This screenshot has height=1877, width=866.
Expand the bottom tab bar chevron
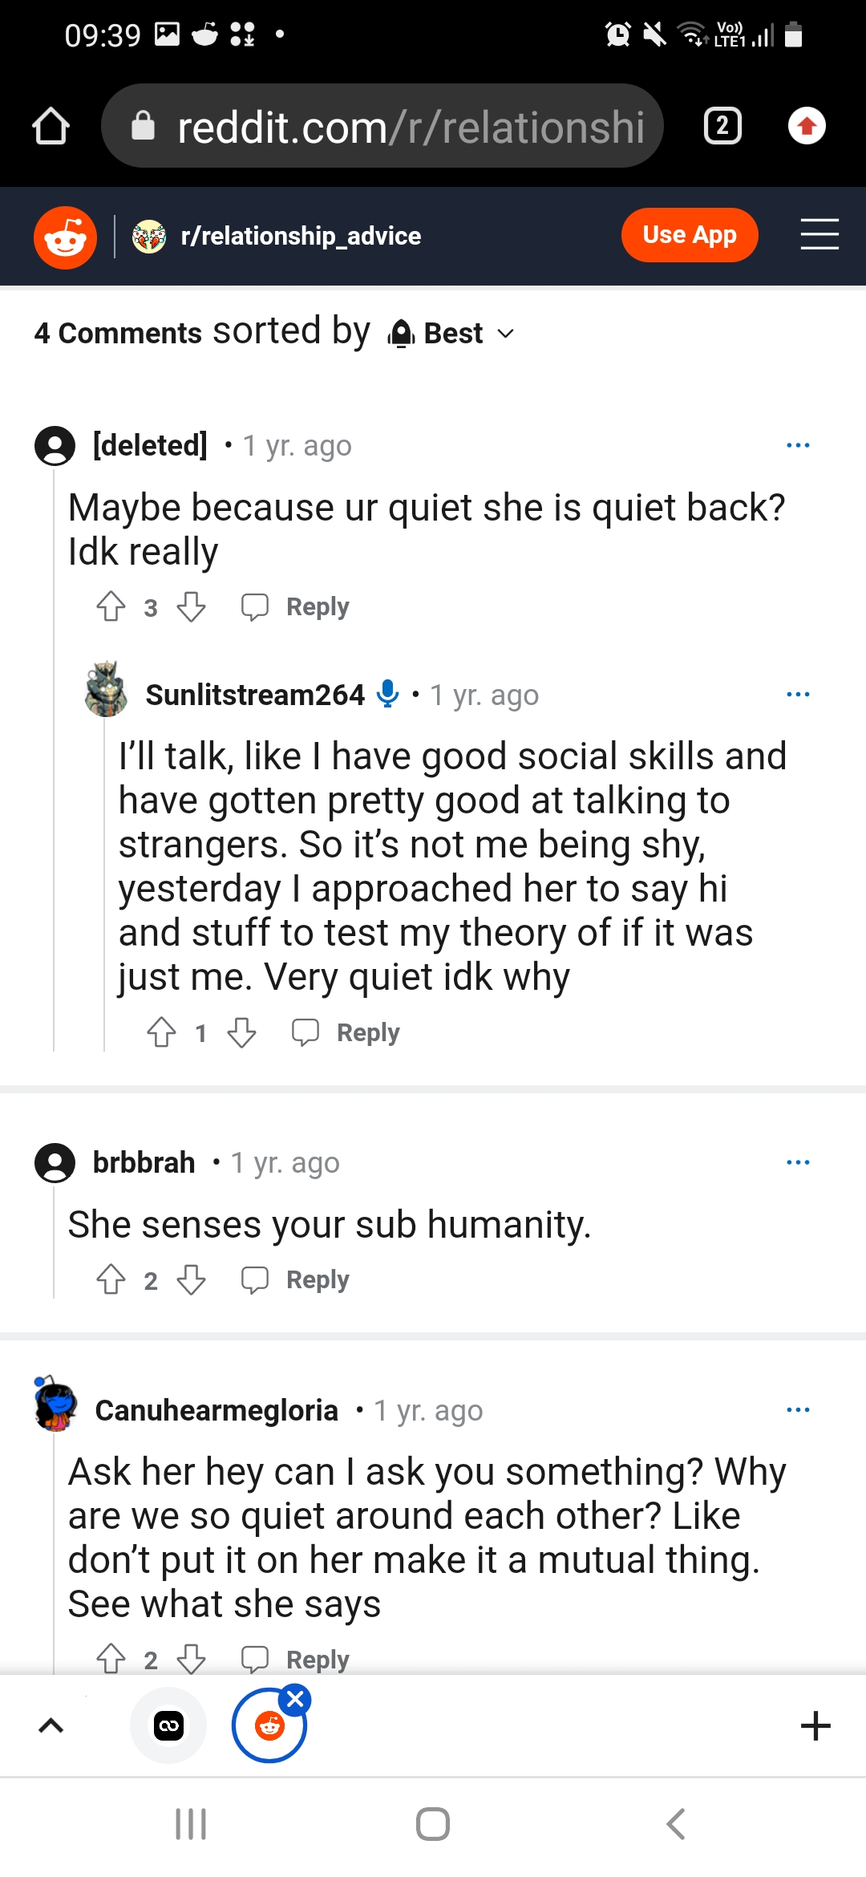point(51,1725)
